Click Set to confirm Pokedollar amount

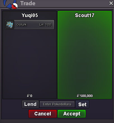pos(82,104)
